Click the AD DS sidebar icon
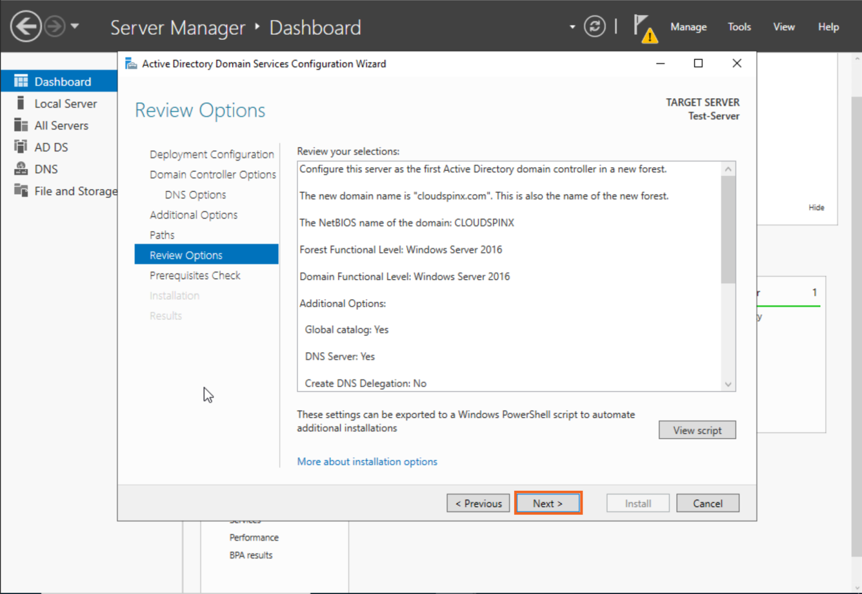Viewport: 862px width, 594px height. pyautogui.click(x=21, y=146)
